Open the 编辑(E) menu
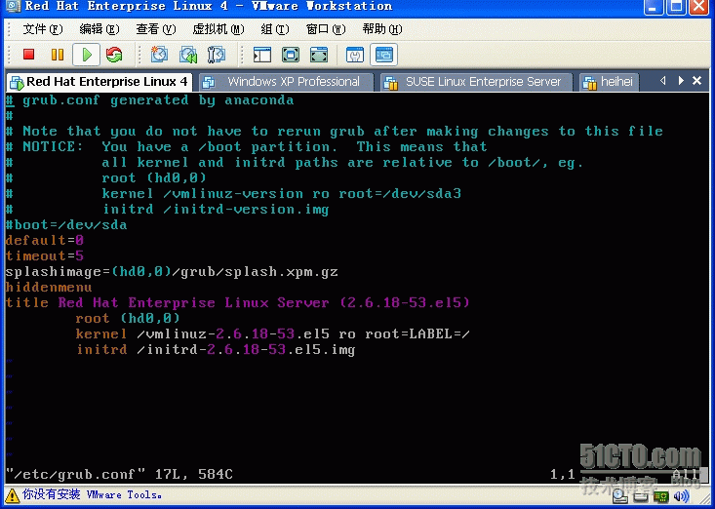Viewport: 715px width, 509px height. point(99,29)
